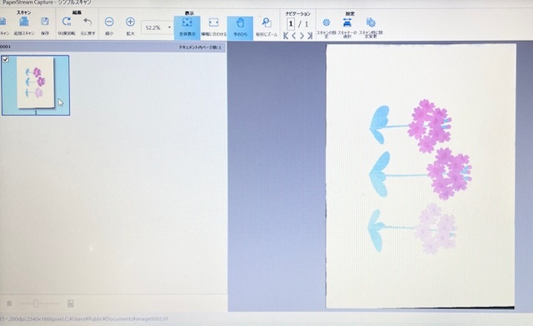This screenshot has width=533, height=326.
Task: Uncheck the page thumbnail checkbox
Action: [x=6, y=59]
